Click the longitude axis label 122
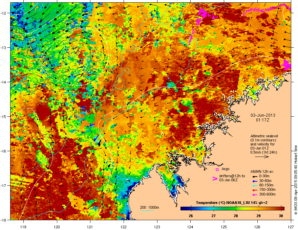298x230 pixels. point(124,227)
